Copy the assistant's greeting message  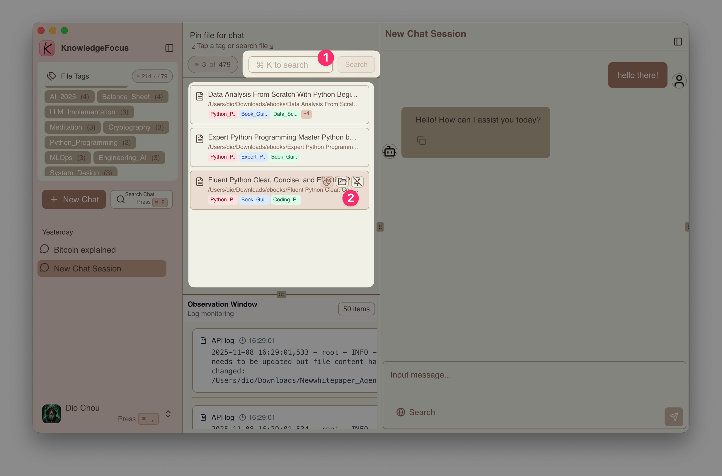coord(421,141)
